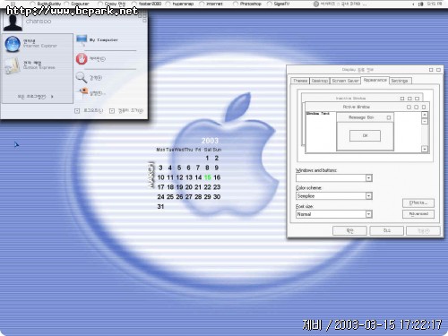Open Internet Explorer from the start menu
The image size is (448, 336).
click(31, 44)
